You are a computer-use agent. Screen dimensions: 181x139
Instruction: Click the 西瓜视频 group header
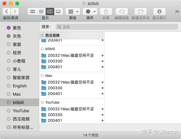click(x=72, y=35)
